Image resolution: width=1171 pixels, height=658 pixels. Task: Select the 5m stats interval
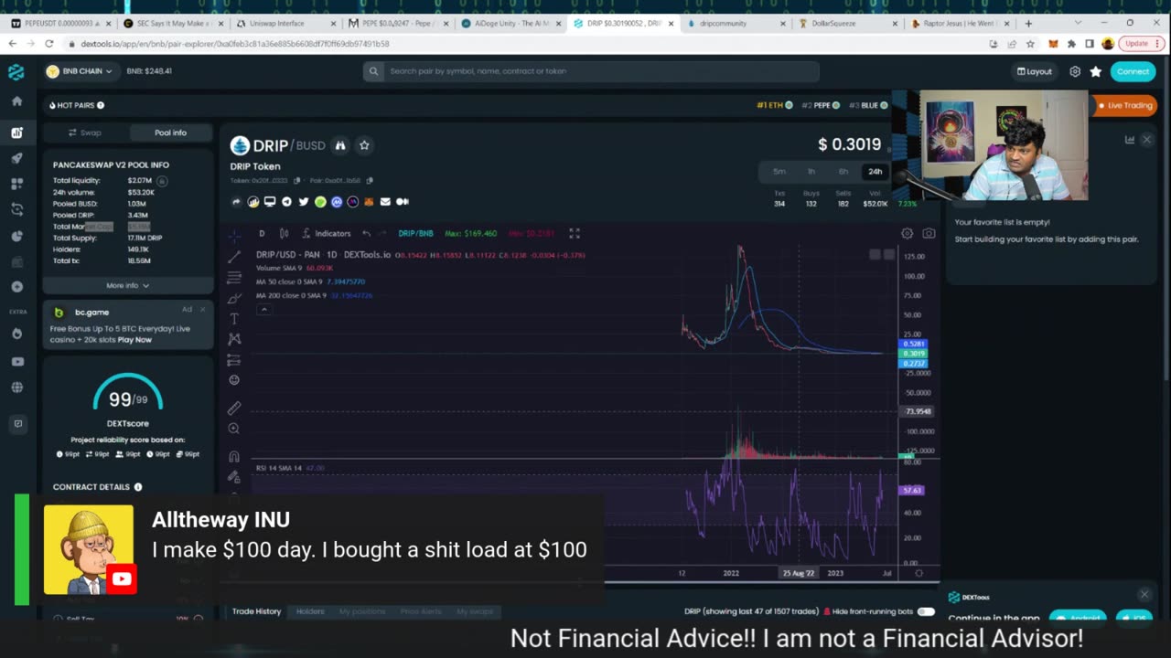779,172
